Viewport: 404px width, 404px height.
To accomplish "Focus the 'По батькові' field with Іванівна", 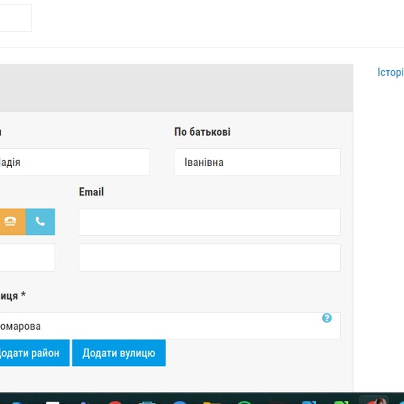I will tap(257, 162).
